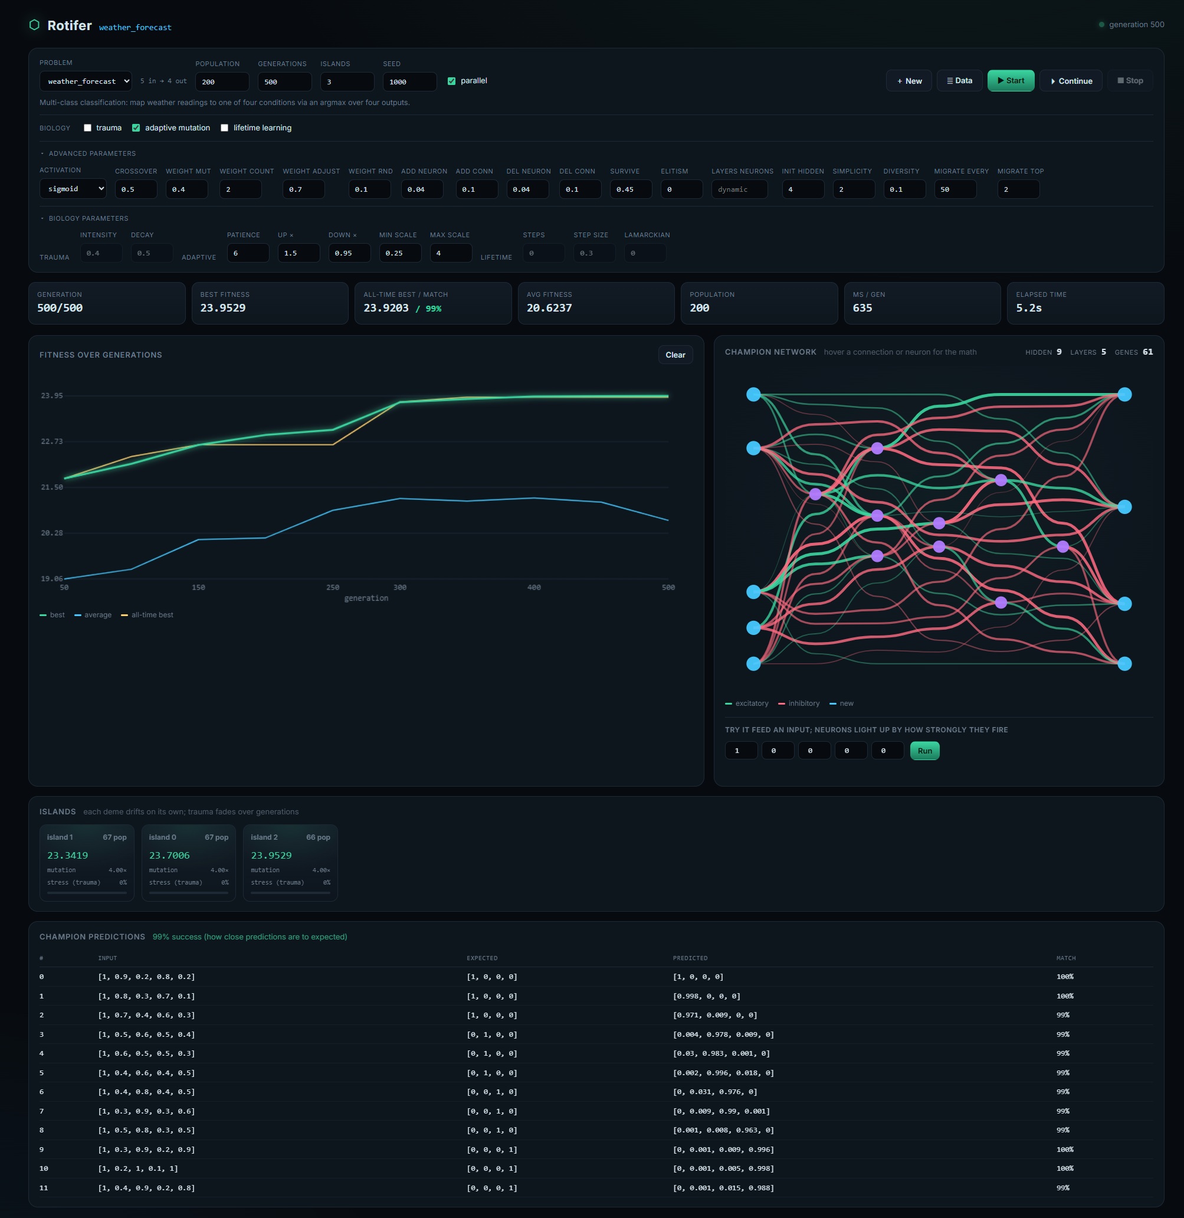Edit the Weight Adjust value field
Screen dimensions: 1184x1218
tap(303, 189)
